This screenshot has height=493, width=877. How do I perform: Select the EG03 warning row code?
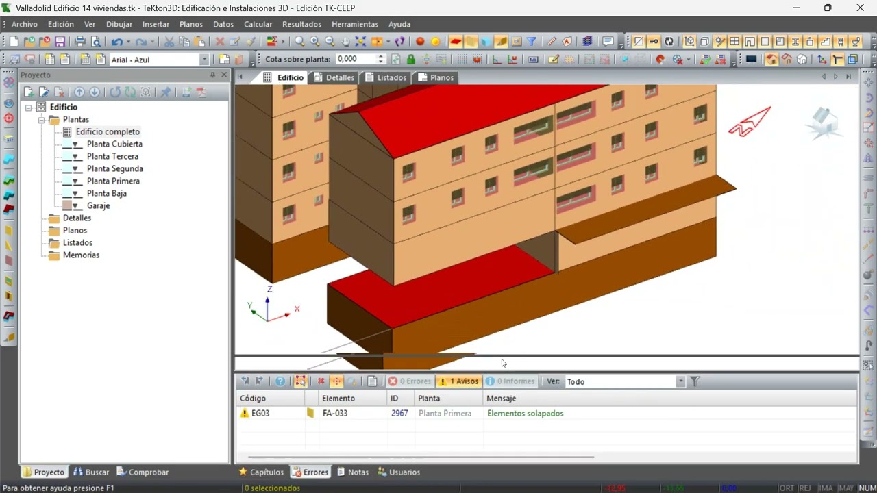tap(260, 414)
